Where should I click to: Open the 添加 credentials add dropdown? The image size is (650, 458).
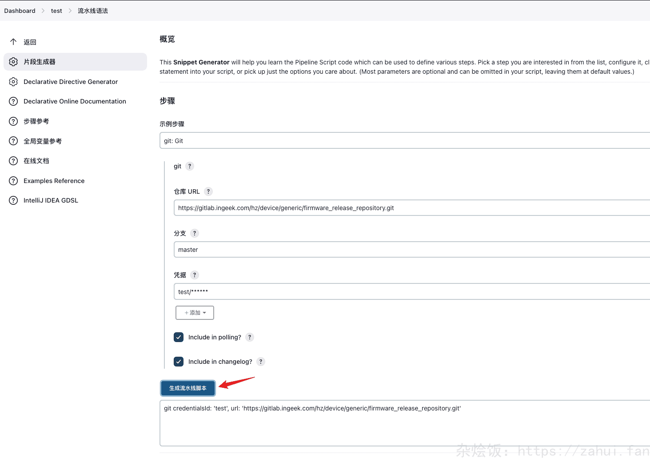click(195, 313)
